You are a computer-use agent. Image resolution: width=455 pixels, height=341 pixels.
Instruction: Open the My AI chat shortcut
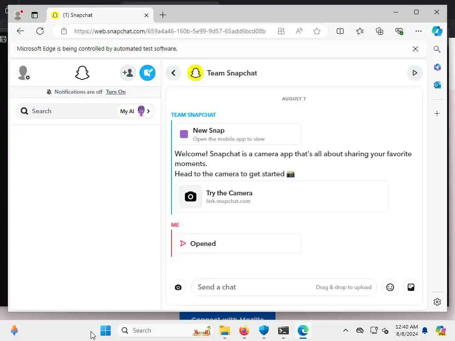coord(135,111)
